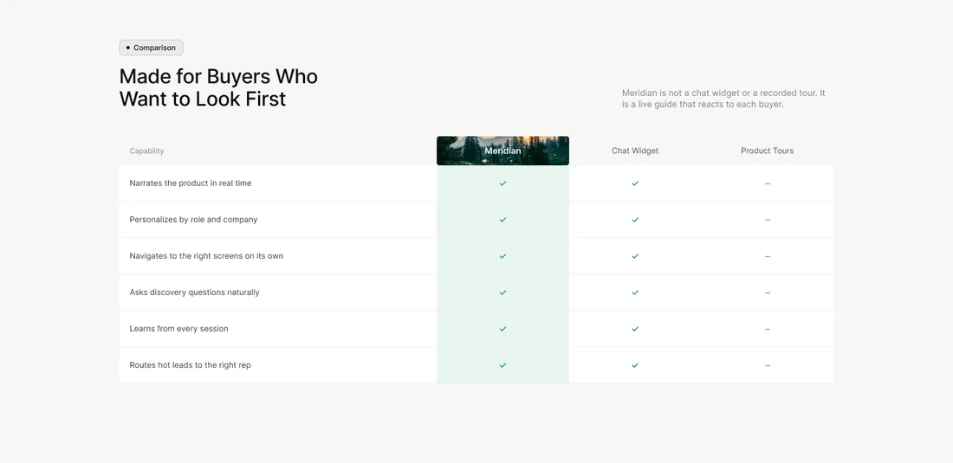Image resolution: width=953 pixels, height=463 pixels.
Task: Click Product Tours dash for Routes hot leads
Action: [767, 365]
